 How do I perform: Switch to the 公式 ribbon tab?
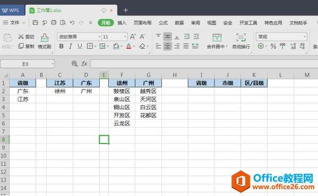164,23
